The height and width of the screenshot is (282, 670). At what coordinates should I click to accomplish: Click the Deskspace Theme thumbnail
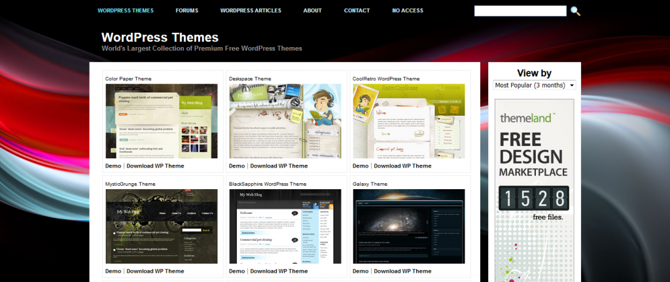pyautogui.click(x=285, y=121)
